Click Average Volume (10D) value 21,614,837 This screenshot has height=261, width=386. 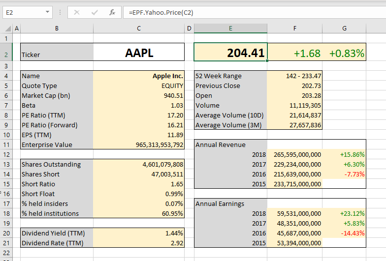[294, 115]
